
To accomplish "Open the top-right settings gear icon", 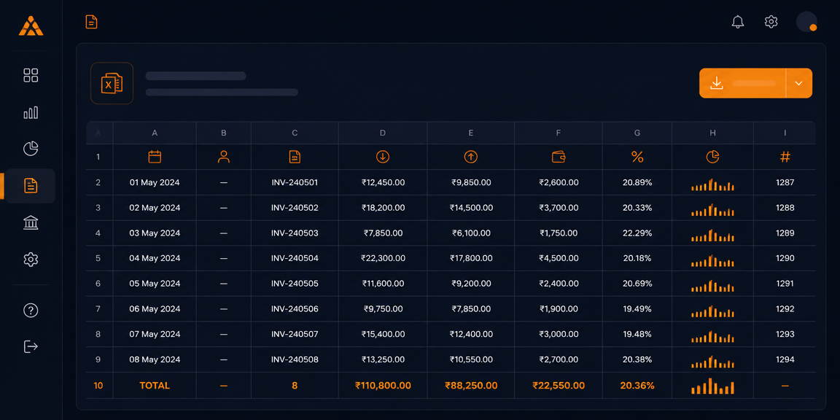I will (771, 22).
